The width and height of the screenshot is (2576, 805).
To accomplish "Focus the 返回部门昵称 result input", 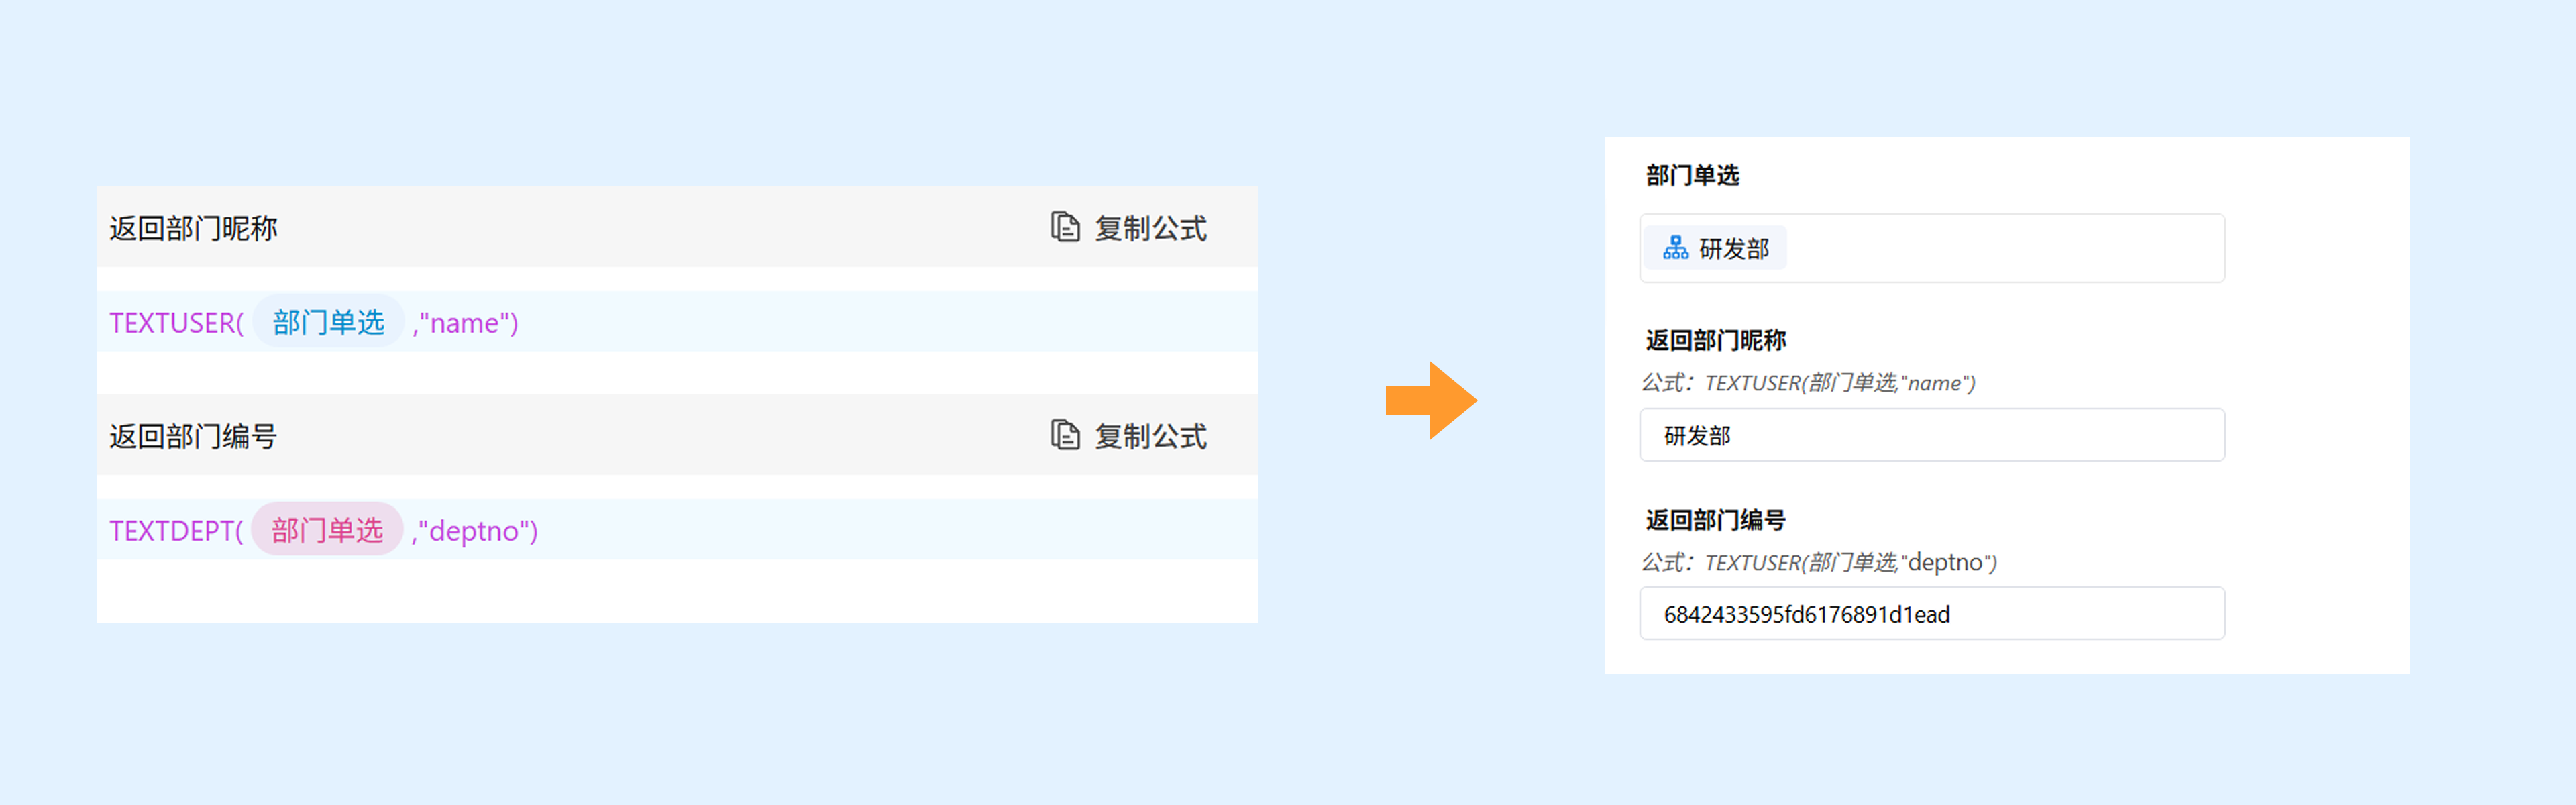I will pos(1931,435).
